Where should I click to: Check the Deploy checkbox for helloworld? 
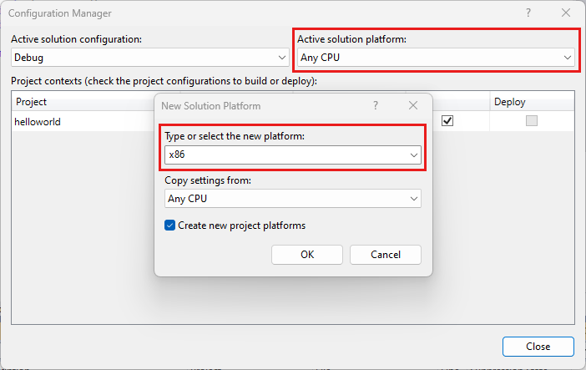click(x=532, y=121)
